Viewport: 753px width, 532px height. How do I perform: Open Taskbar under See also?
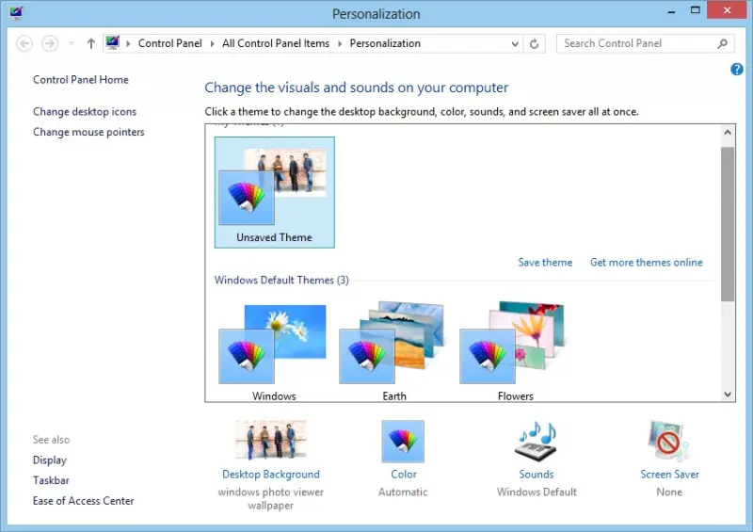(x=51, y=480)
